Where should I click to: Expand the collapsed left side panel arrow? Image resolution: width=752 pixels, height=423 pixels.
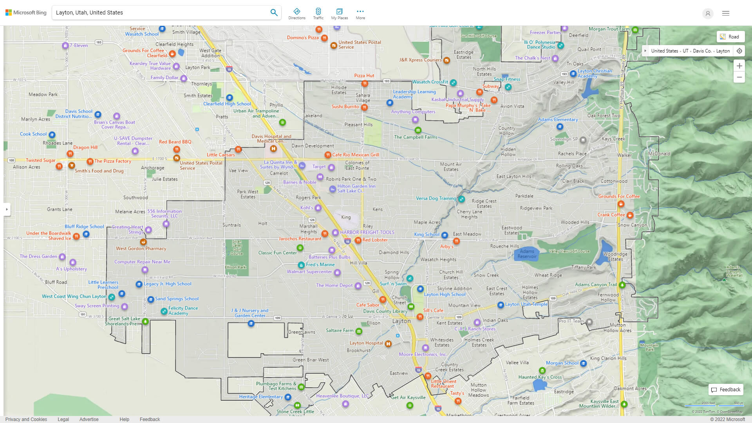7,209
